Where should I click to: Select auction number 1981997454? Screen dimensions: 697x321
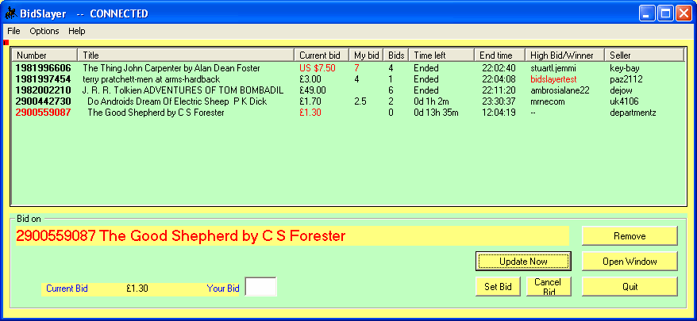[x=43, y=79]
